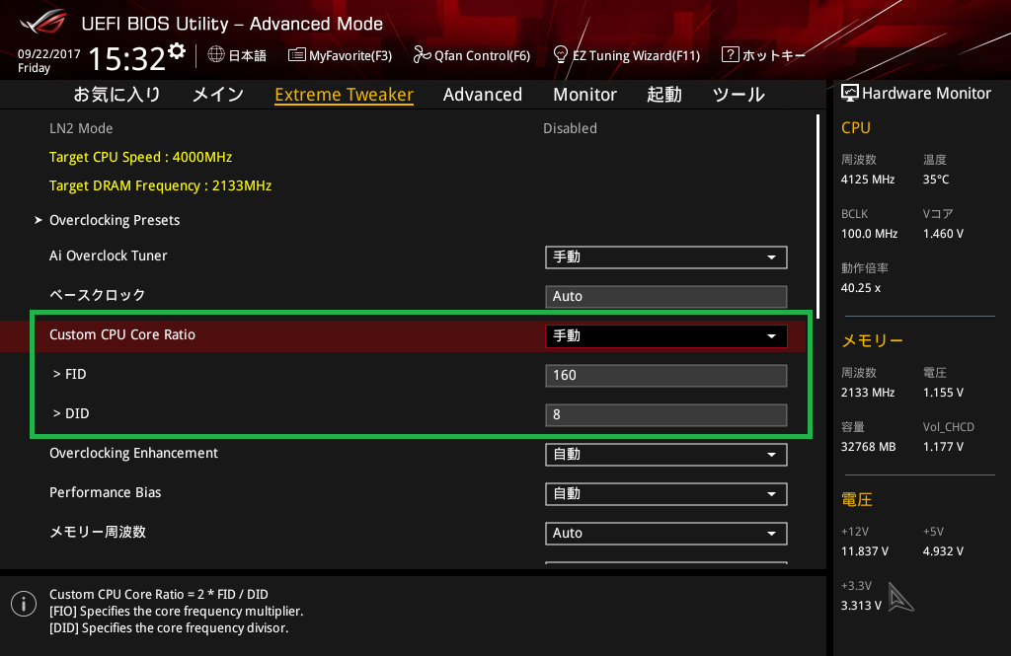Click the DID value field
This screenshot has width=1011, height=656.
(x=665, y=415)
